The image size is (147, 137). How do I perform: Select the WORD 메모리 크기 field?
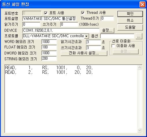coord(49,42)
